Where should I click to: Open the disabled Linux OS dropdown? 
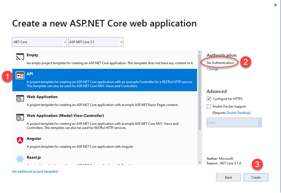tap(234, 123)
